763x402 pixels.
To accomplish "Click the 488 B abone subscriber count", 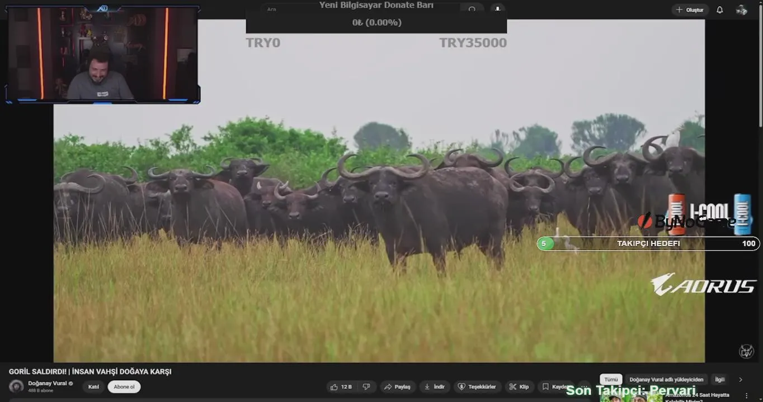I will [x=41, y=391].
